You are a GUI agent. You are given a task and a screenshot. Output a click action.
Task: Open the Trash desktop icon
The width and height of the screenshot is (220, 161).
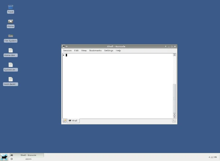coord(10,7)
